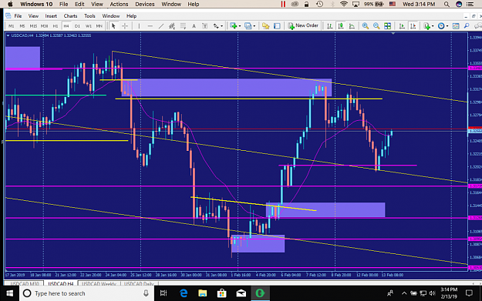Expand the new chart dropdown arrow
Viewport: 482px width, 301px height.
point(240,26)
